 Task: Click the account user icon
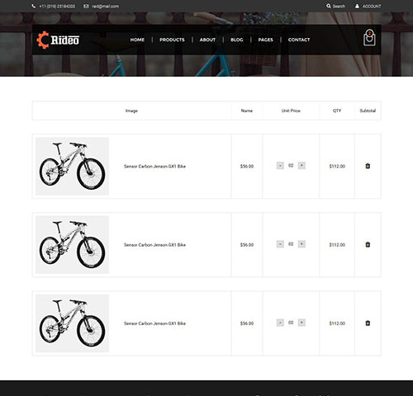tap(357, 6)
